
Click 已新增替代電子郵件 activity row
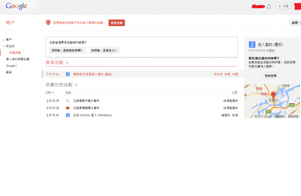coord(142,100)
